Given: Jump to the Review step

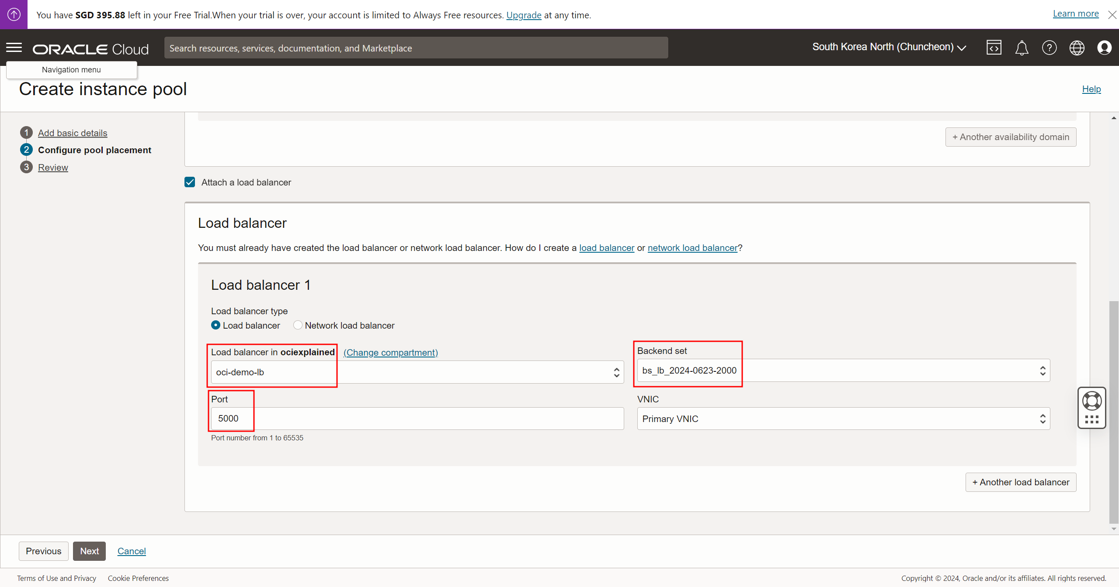Looking at the screenshot, I should [53, 168].
